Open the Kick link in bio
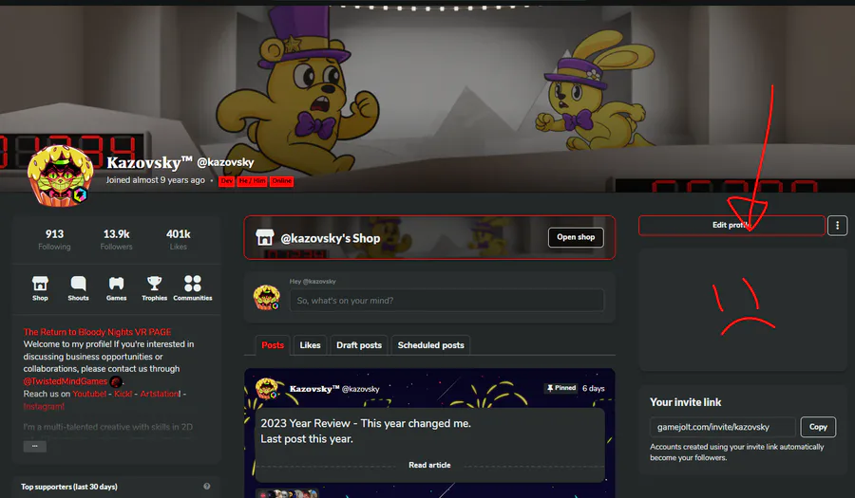Screen dimensions: 855x498 click(x=123, y=394)
